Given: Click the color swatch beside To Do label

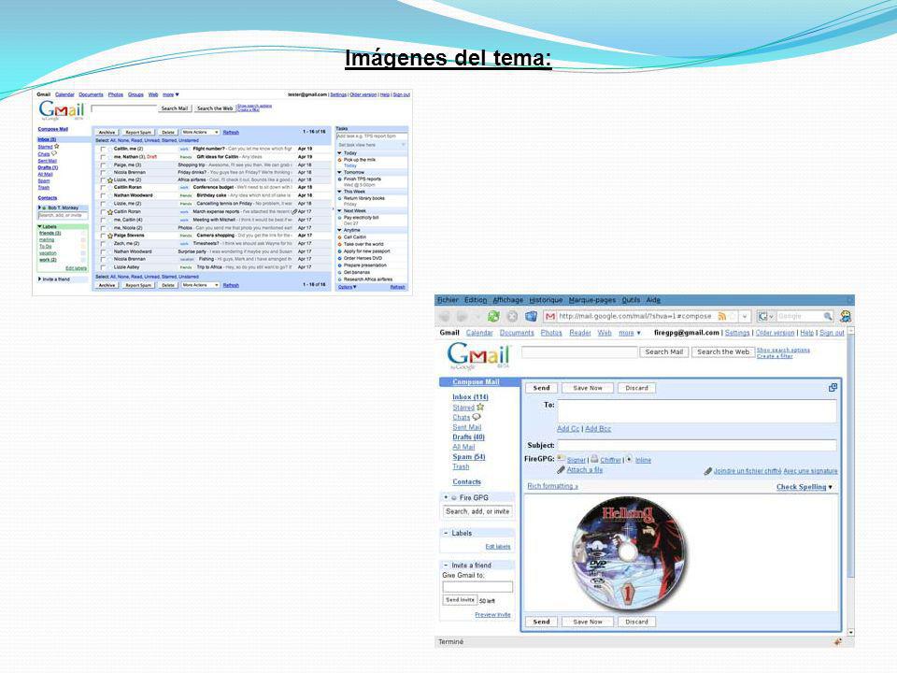Looking at the screenshot, I should point(83,247).
